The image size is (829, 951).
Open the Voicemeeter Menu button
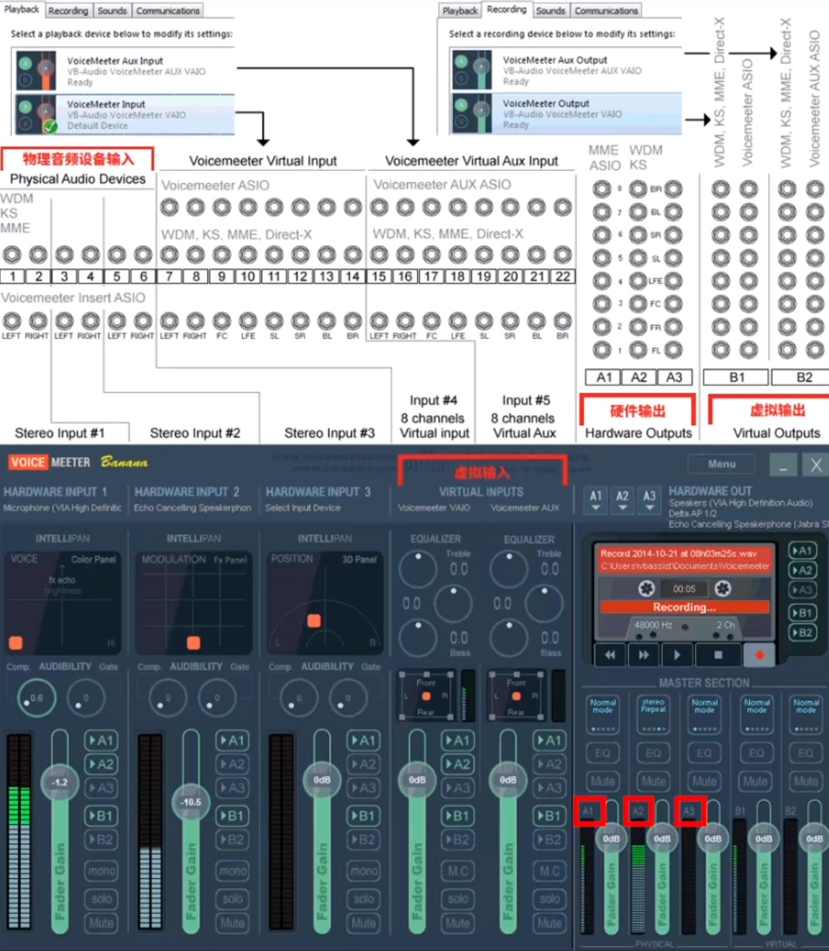coord(721,464)
